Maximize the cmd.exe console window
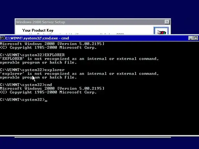Viewport: 199px width, 149px height. 196,38
